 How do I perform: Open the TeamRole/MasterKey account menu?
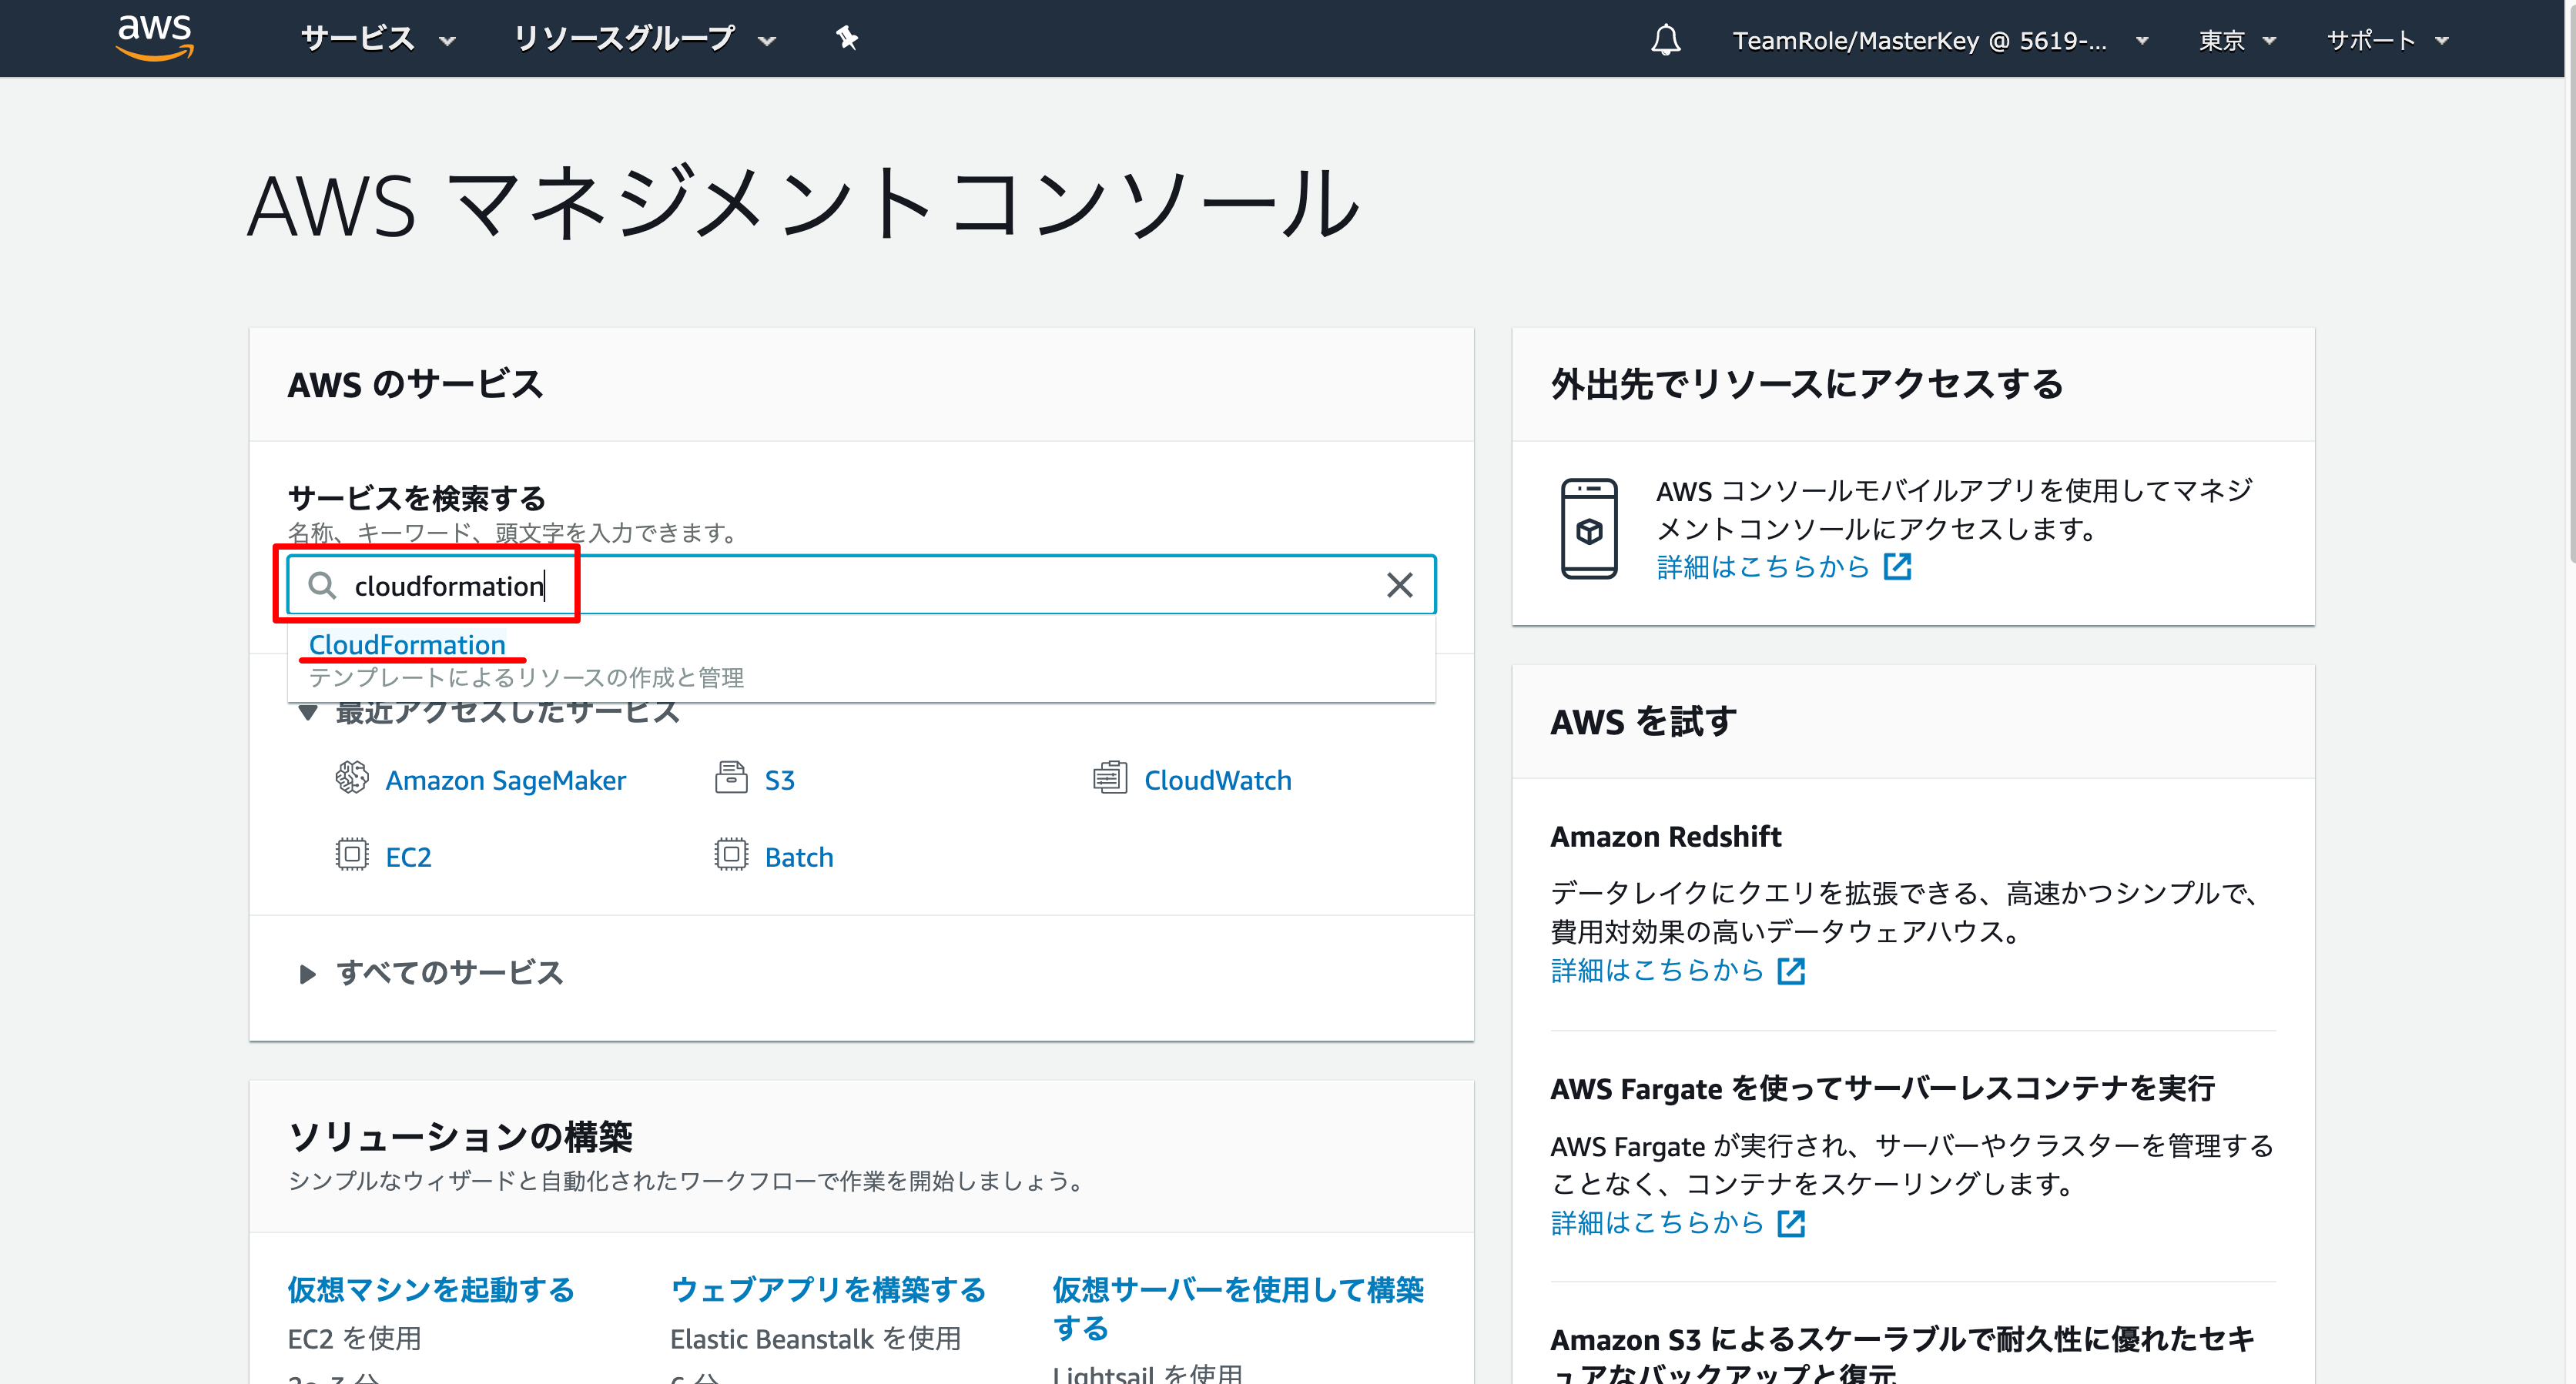[x=1940, y=41]
